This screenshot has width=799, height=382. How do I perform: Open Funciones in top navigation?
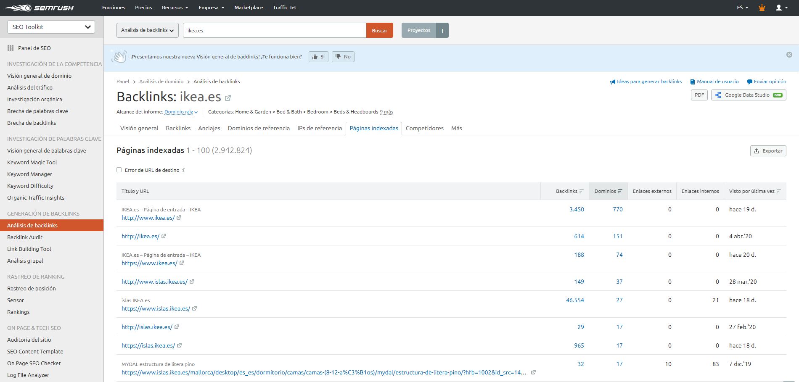(x=114, y=8)
